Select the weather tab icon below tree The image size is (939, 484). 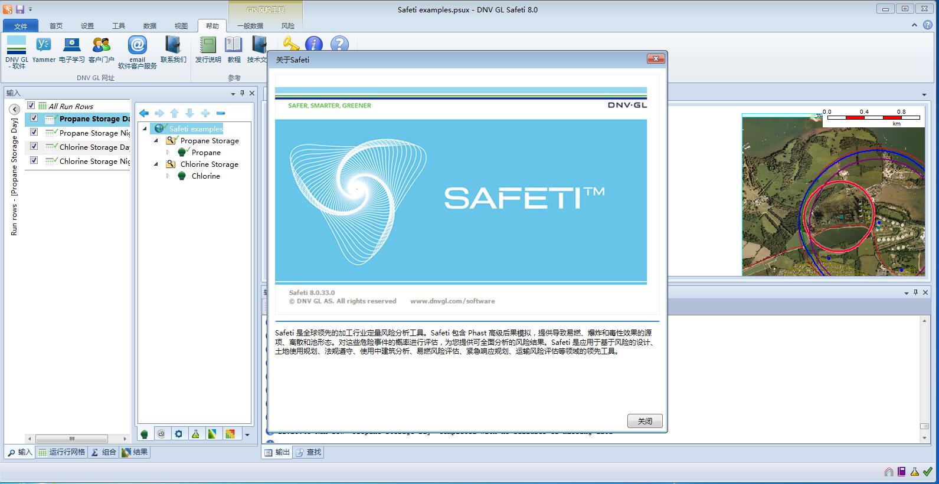(162, 434)
